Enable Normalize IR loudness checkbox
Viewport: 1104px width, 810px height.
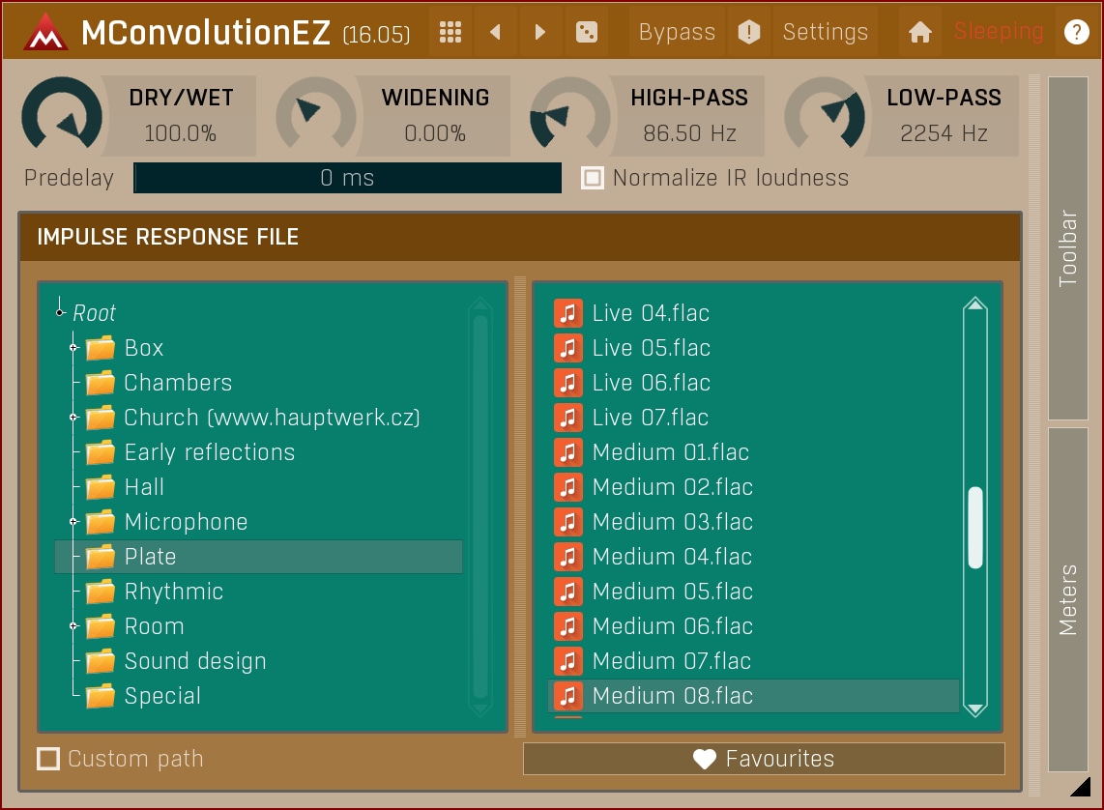coord(593,178)
